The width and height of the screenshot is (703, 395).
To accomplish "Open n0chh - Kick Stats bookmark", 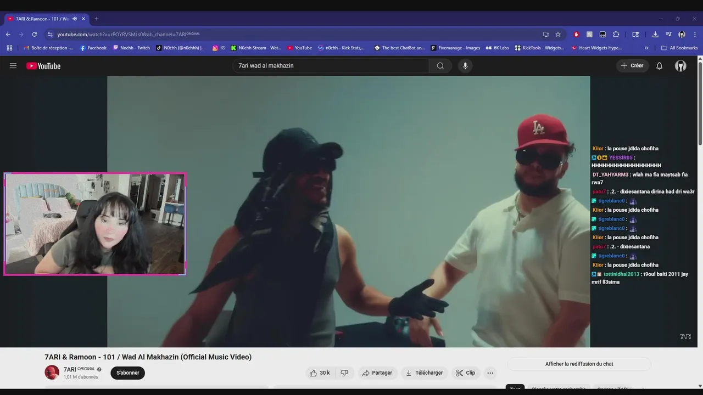I will (x=341, y=48).
